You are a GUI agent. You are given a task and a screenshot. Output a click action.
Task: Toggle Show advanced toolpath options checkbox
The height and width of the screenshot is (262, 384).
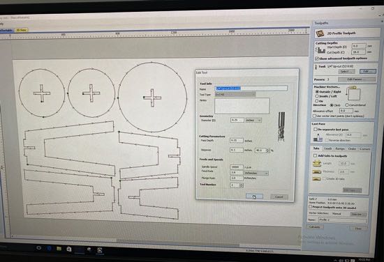(x=317, y=59)
